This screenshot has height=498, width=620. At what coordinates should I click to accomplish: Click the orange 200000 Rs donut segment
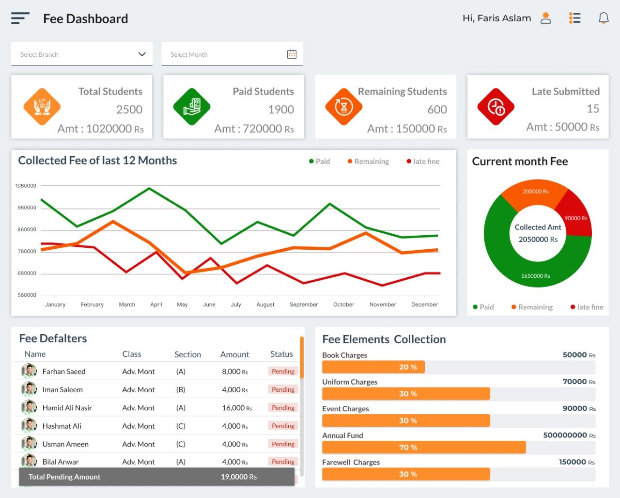(x=535, y=192)
